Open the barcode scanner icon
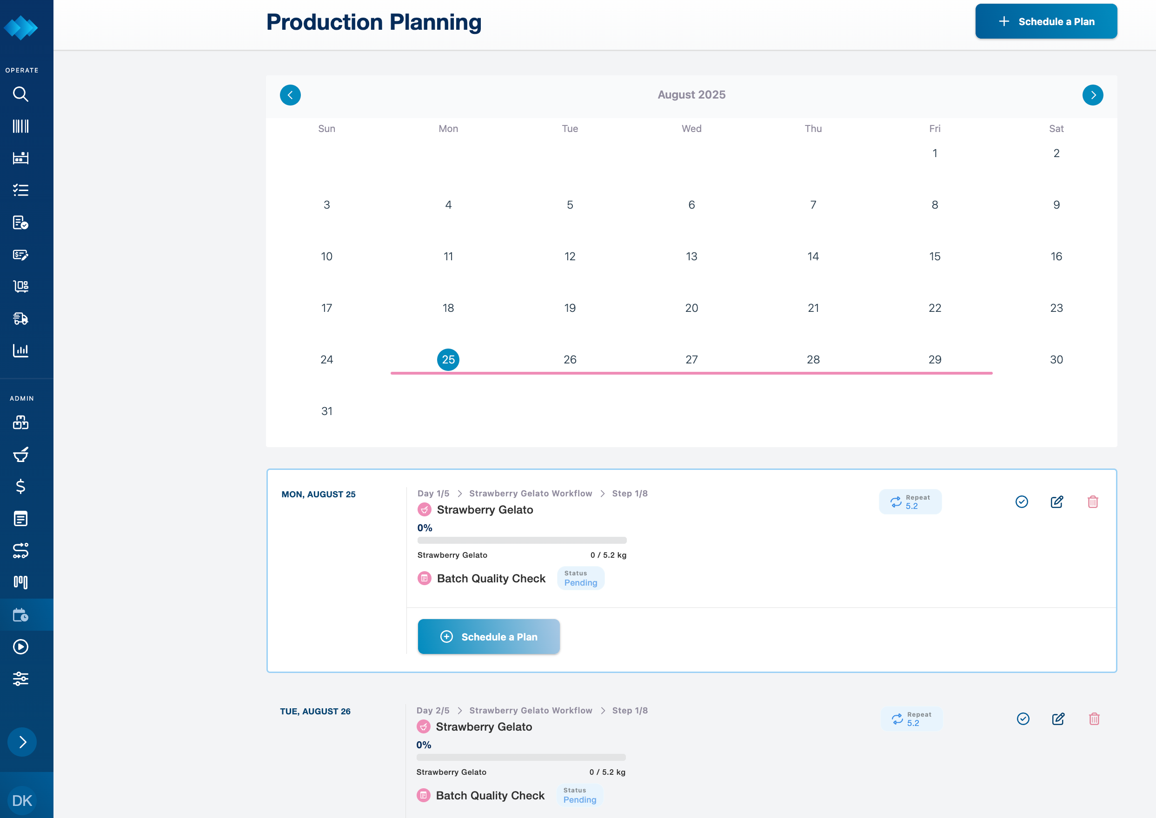Screen dimensions: 1156x818 [20, 126]
